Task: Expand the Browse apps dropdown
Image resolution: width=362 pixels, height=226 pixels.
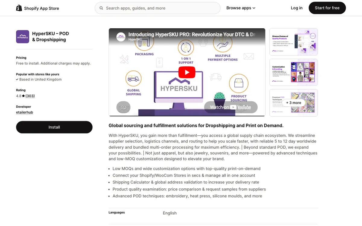Action: (241, 8)
